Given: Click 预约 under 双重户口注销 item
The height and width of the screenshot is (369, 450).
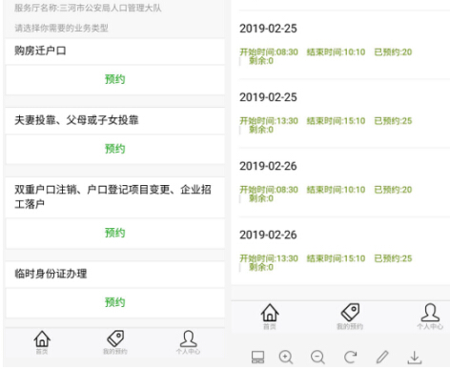Looking at the screenshot, I should click(x=115, y=233).
